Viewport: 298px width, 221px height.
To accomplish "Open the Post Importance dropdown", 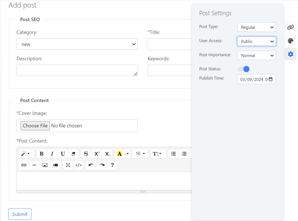I will pyautogui.click(x=257, y=55).
